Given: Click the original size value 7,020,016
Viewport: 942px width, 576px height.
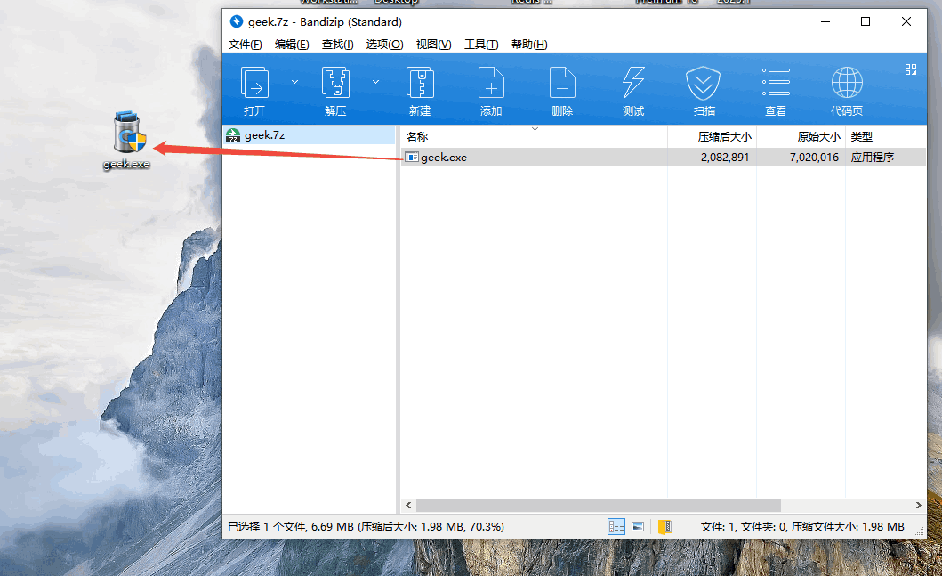Looking at the screenshot, I should [814, 157].
